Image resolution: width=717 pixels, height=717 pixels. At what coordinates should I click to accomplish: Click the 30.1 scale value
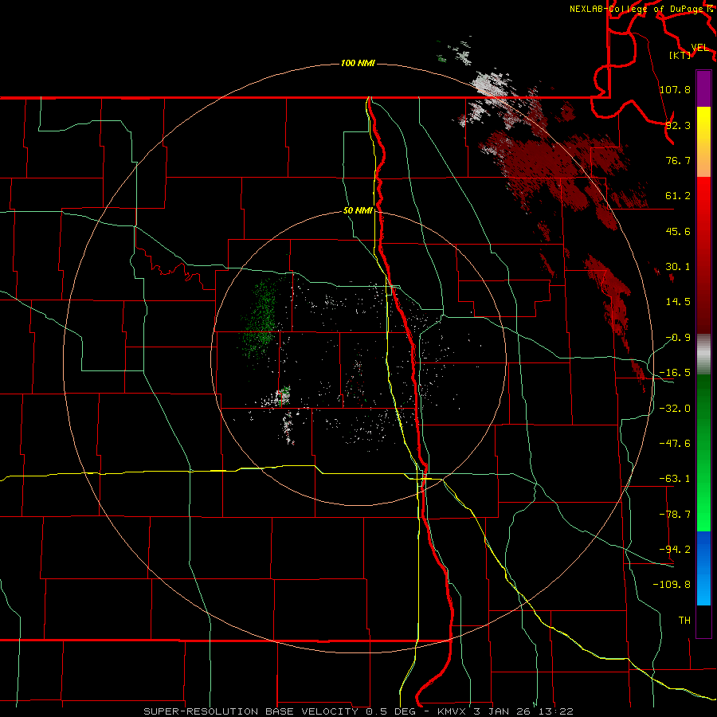(678, 267)
